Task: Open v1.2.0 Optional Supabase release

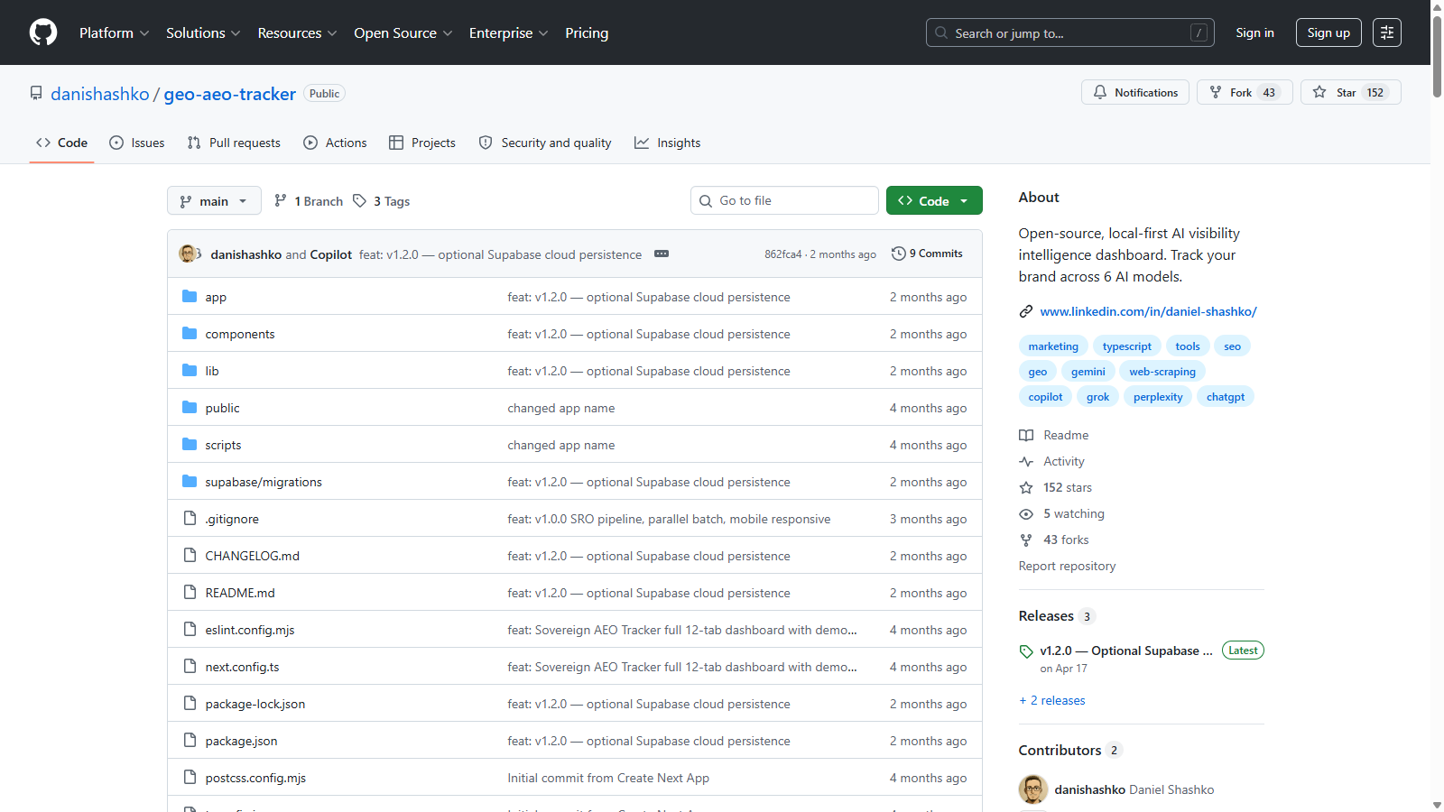Action: 1125,651
